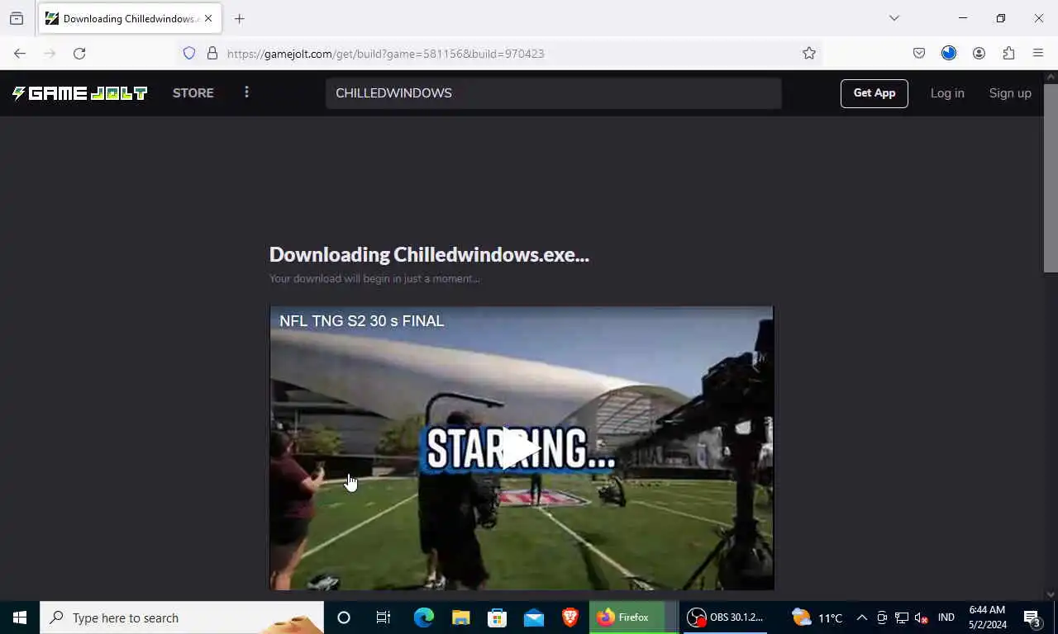Open Firefox account icon
1058x634 pixels.
click(979, 54)
